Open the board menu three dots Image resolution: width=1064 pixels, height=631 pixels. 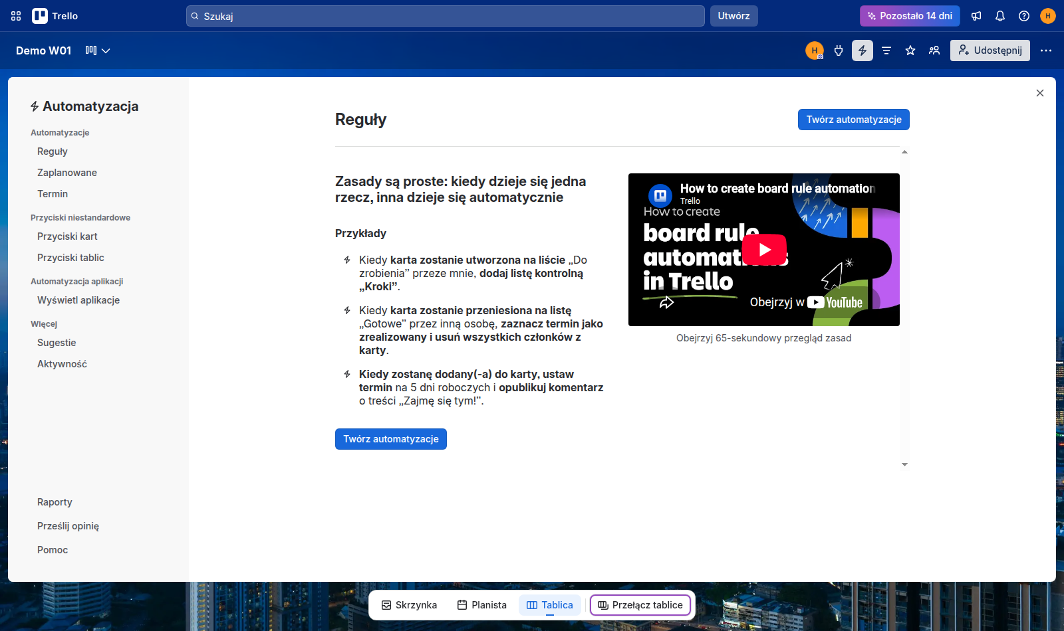tap(1046, 50)
